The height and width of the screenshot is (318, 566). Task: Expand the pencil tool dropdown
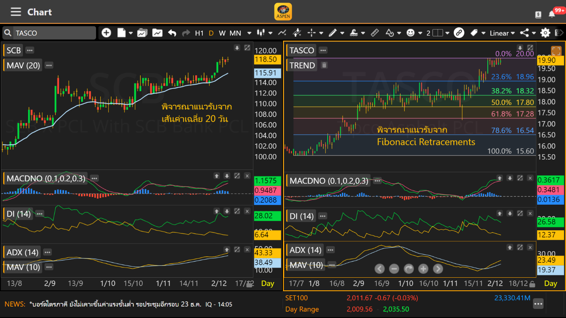click(342, 33)
